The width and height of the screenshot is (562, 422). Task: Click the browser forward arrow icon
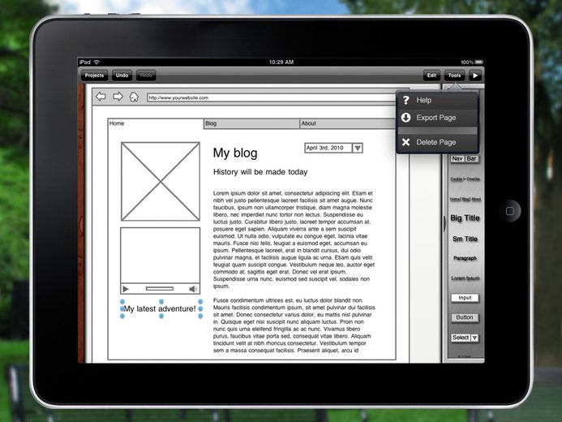118,97
